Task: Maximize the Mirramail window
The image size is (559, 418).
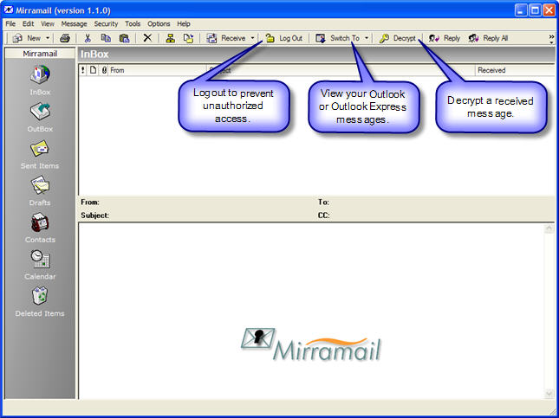Action: 535,10
